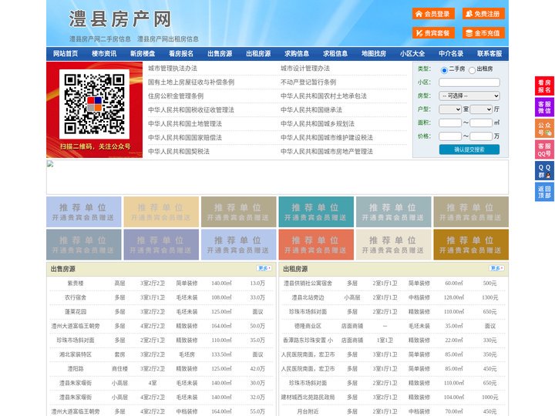Open the 澧县供销社公寓宿舍 rental listing
Screen dimensions: 555x416
coord(308,283)
